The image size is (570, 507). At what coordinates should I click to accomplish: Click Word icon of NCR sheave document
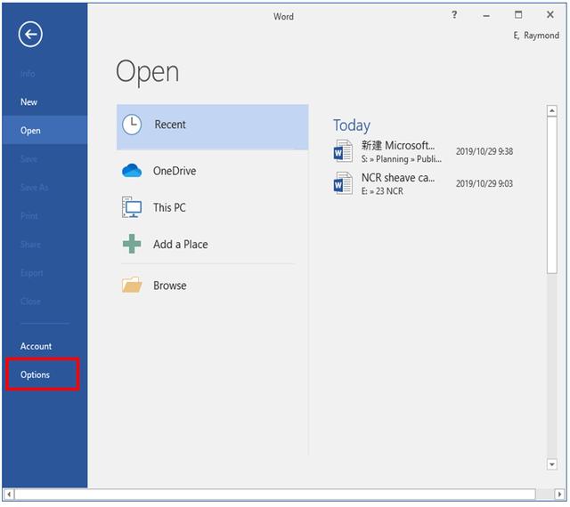[343, 183]
